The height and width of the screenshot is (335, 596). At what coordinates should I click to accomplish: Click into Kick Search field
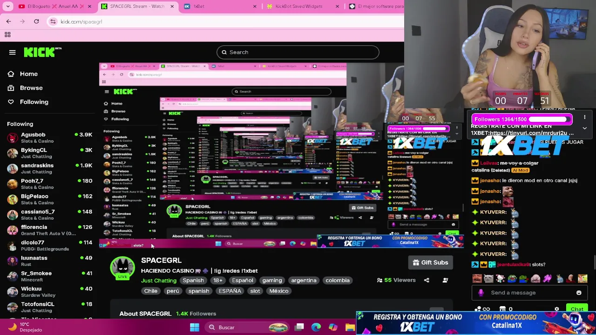click(x=298, y=52)
